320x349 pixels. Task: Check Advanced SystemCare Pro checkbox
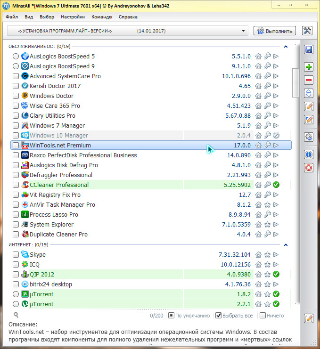click(16, 76)
